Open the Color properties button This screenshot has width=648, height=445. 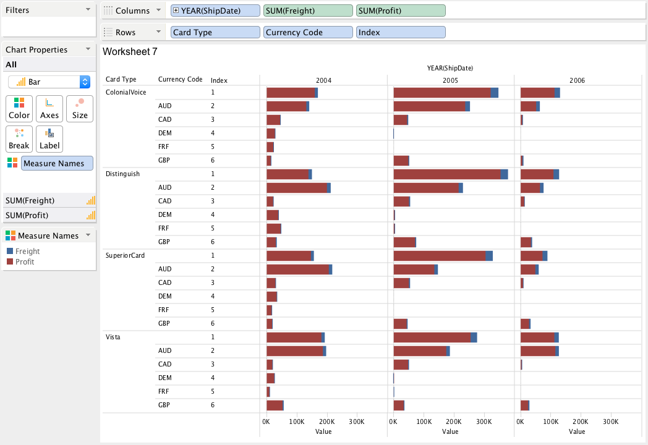click(19, 109)
